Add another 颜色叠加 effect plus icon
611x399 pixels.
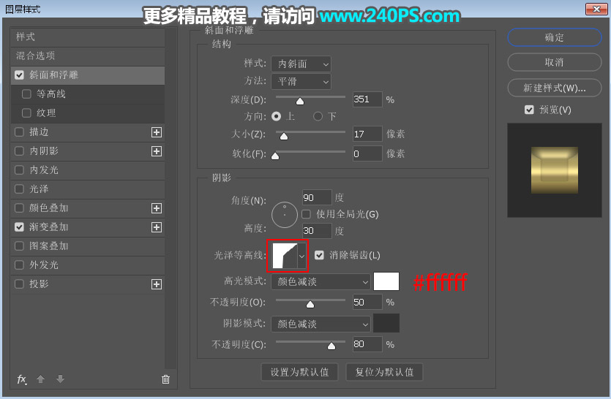click(157, 208)
